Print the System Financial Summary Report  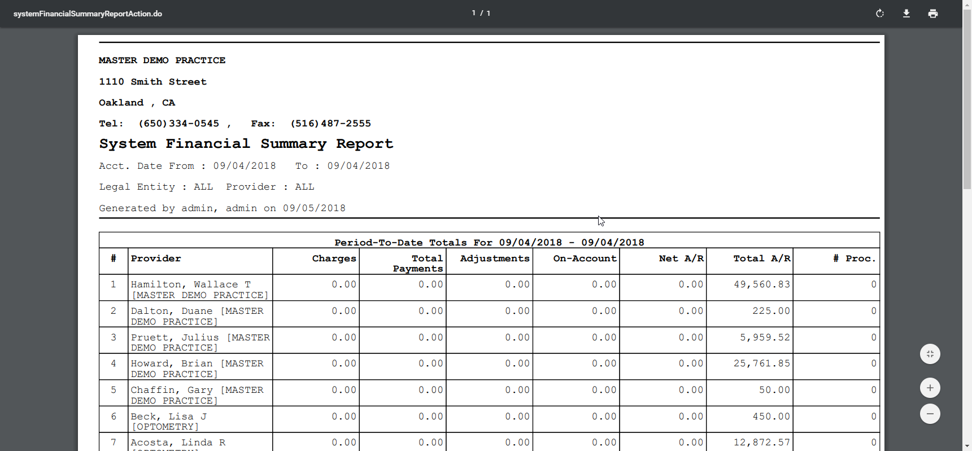click(x=932, y=14)
